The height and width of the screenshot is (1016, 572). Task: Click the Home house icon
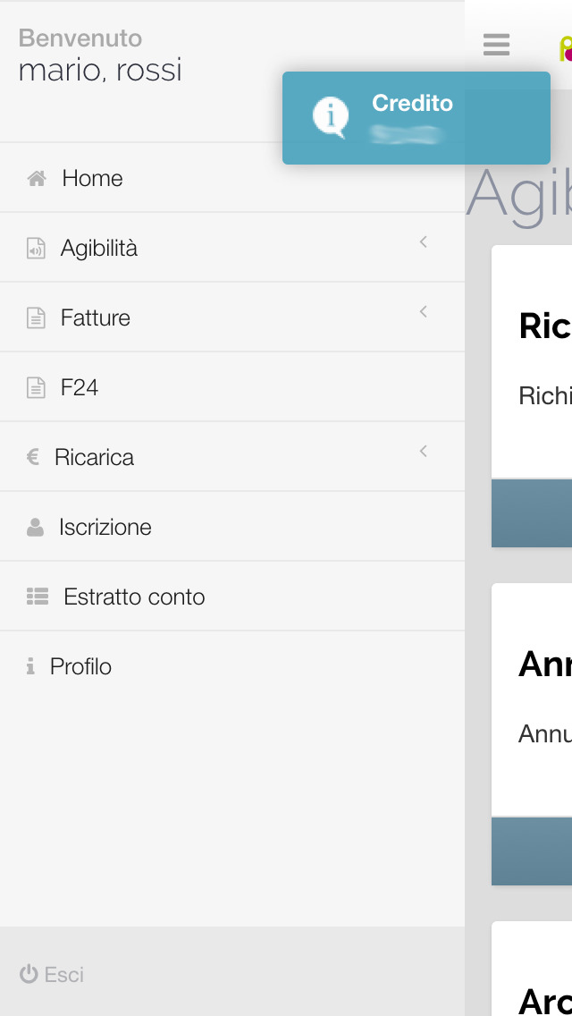tap(37, 179)
